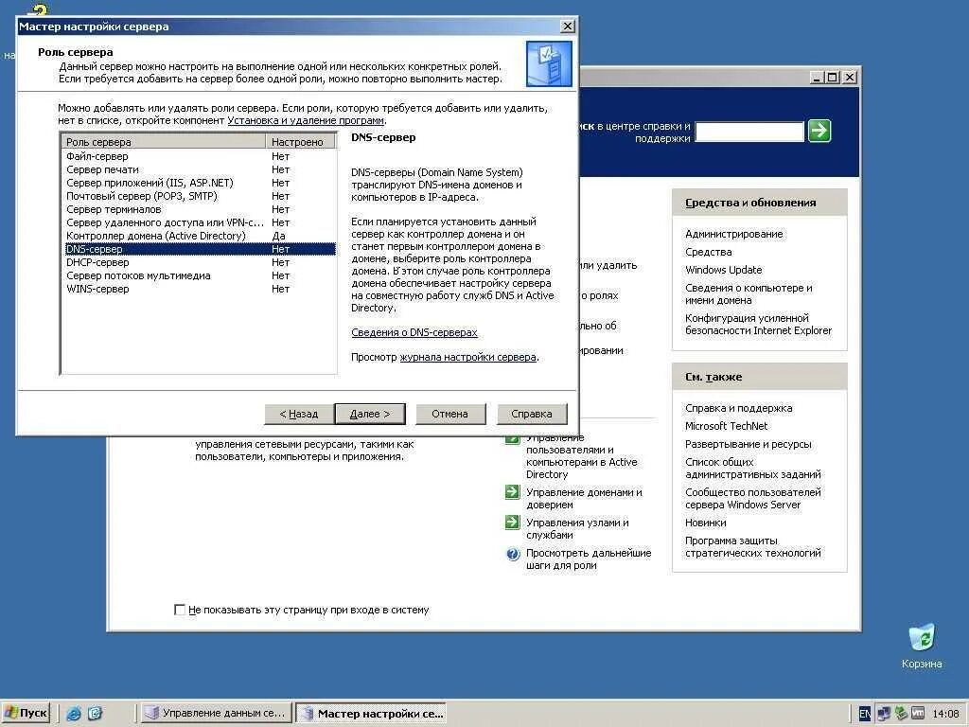Maximize the Manage Your Server window
Screen dimensions: 969x727
click(833, 78)
